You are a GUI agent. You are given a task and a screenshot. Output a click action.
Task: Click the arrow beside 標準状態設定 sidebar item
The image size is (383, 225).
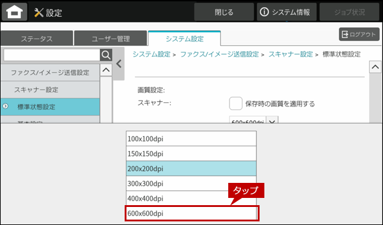(x=5, y=106)
